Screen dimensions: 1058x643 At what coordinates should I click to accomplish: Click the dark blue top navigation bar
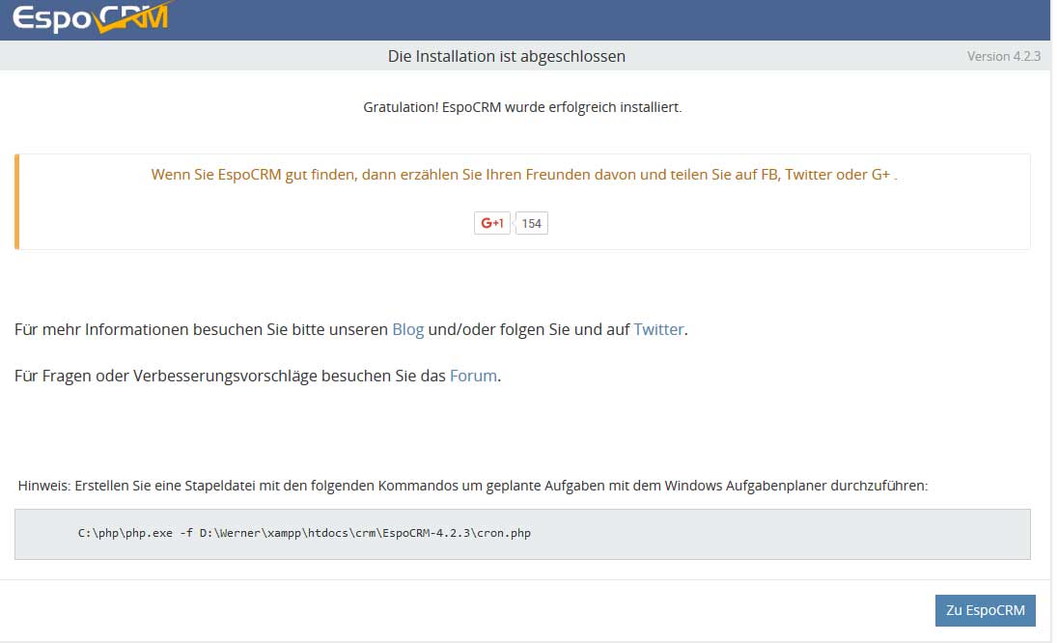[579, 17]
